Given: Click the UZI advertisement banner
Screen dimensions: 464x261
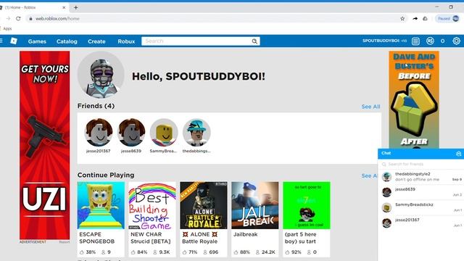Looking at the screenshot, I should (45, 145).
